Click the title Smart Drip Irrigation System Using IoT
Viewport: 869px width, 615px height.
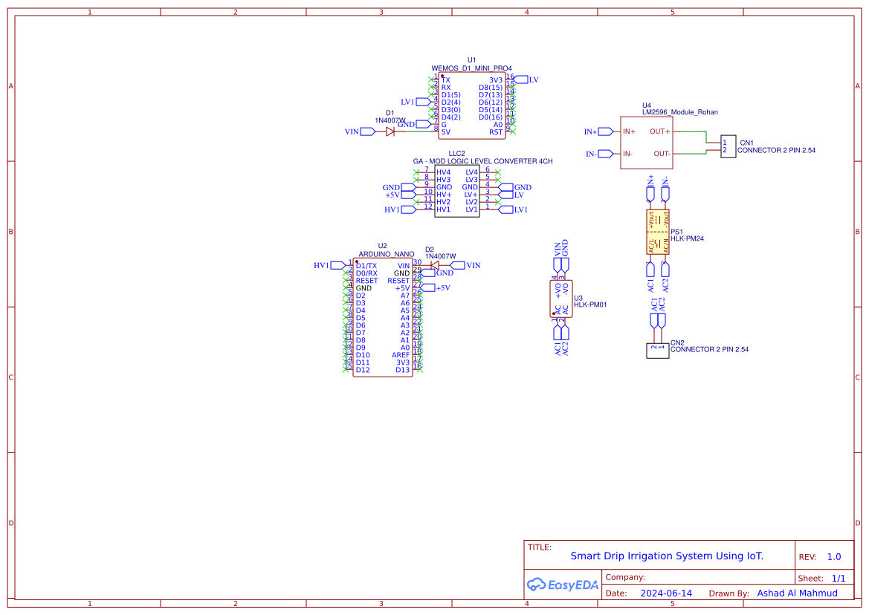[668, 556]
